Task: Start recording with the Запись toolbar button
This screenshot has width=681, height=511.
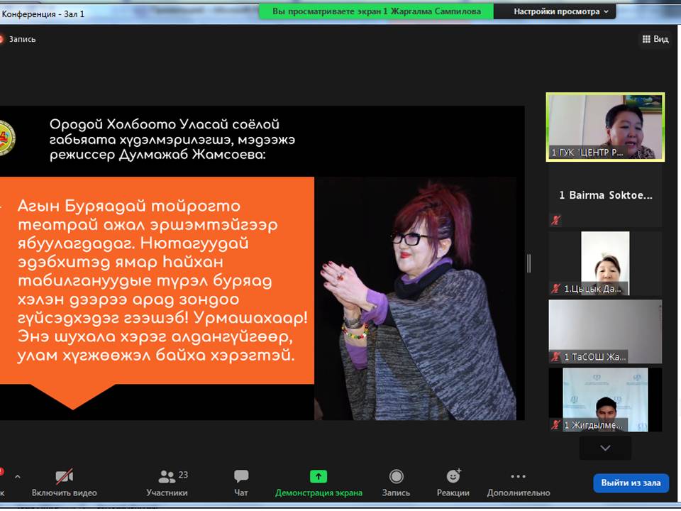Action: (x=396, y=483)
